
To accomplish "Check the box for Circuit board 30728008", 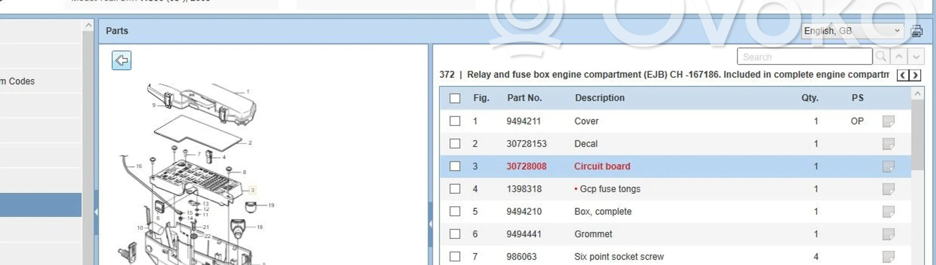I will pos(455,166).
